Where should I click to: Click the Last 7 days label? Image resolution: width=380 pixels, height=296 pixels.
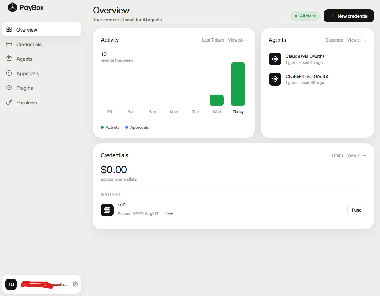point(213,40)
